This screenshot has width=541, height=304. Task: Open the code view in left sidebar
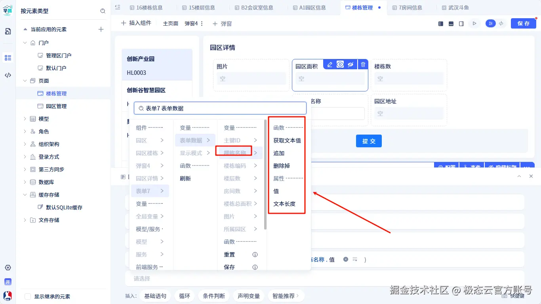8,75
